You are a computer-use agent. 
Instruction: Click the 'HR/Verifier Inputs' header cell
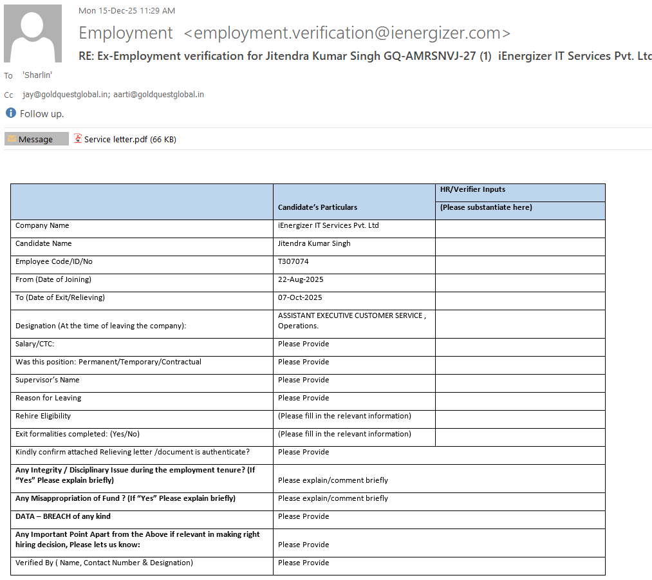pyautogui.click(x=520, y=193)
